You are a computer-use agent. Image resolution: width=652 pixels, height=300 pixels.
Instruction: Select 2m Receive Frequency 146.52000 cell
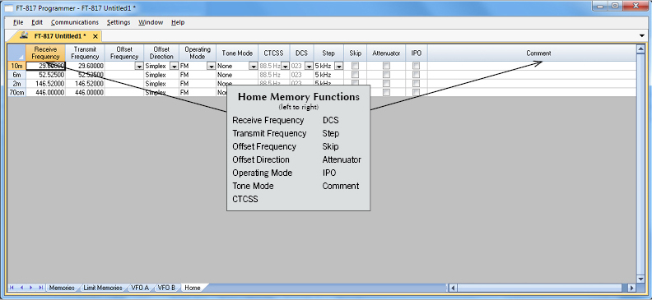(x=46, y=83)
